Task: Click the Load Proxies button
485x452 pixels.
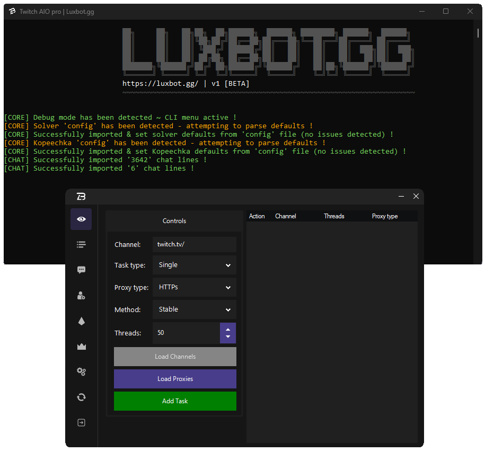Action: click(x=175, y=379)
